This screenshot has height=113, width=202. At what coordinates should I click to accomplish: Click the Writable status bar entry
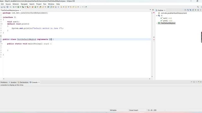tap(113, 110)
